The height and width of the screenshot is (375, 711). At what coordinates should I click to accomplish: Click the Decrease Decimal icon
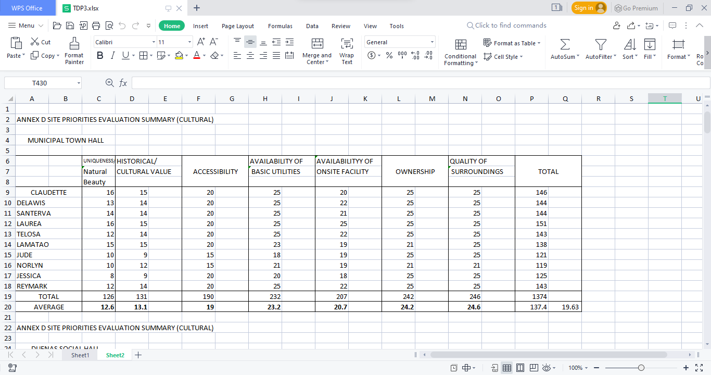pyautogui.click(x=428, y=56)
